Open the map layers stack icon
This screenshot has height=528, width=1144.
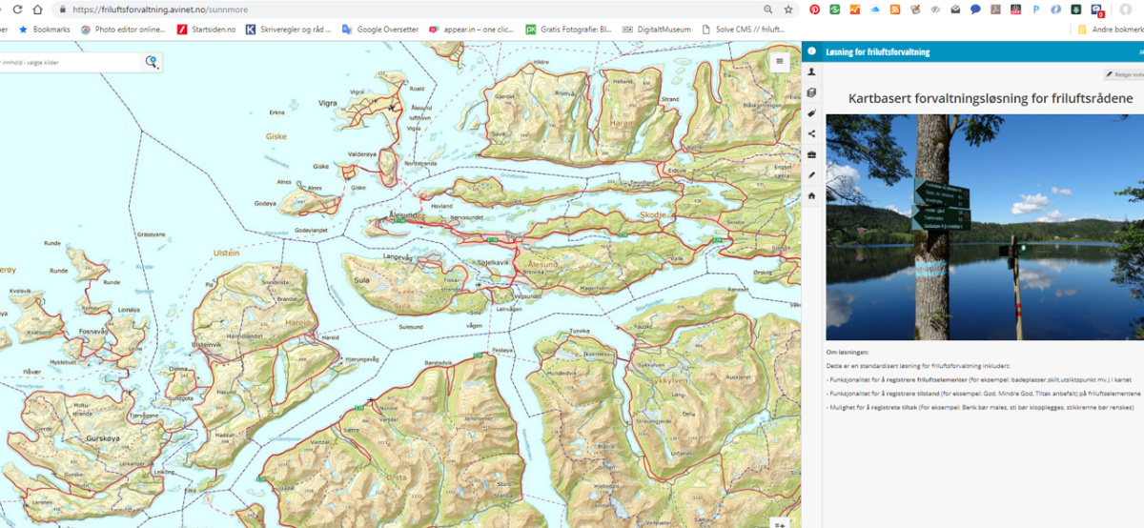(811, 92)
